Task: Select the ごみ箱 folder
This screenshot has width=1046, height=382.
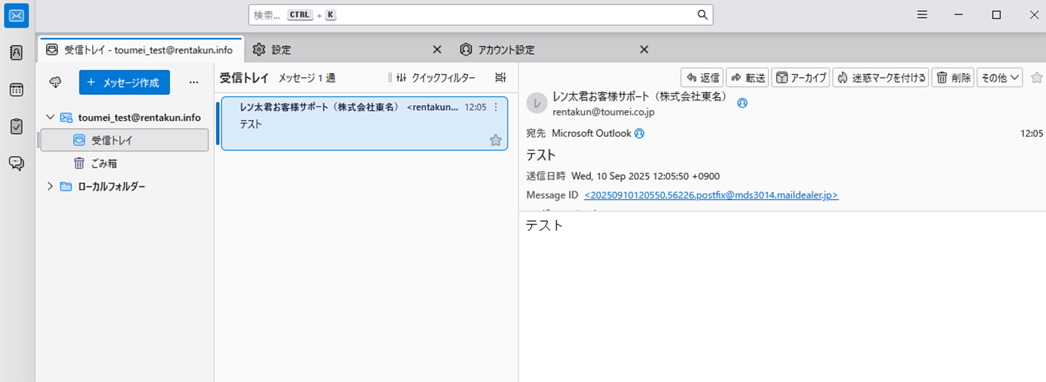Action: pos(104,163)
